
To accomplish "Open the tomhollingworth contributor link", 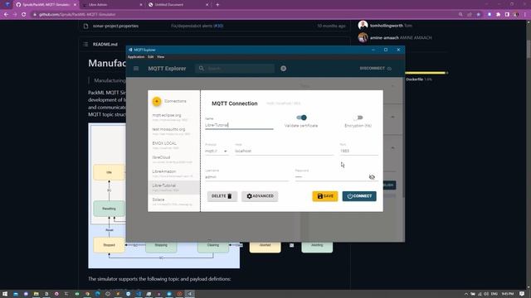I will point(387,26).
